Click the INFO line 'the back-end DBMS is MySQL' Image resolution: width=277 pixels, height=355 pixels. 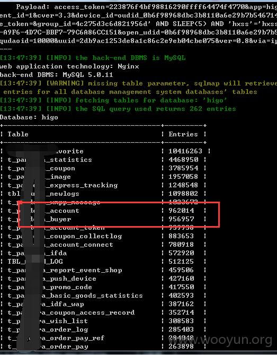93,58
